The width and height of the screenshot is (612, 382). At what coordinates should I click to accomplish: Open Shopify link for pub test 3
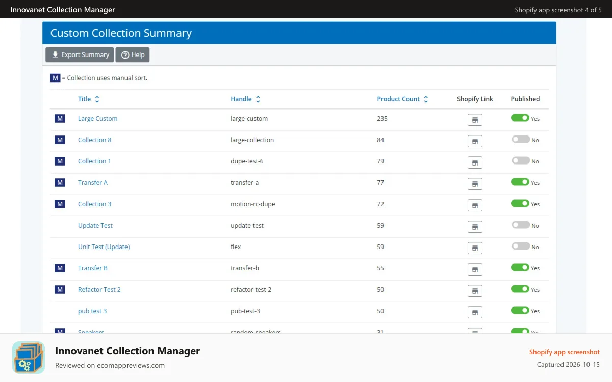pyautogui.click(x=475, y=312)
